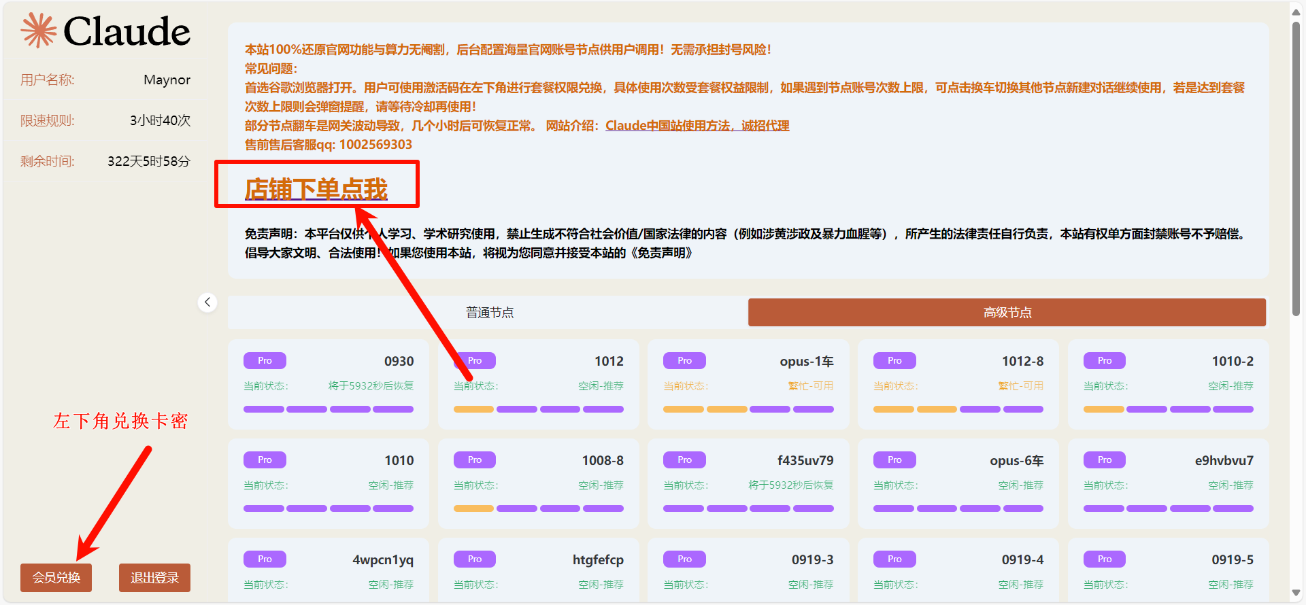Click the usage bar of node 0930
This screenshot has height=605, width=1306.
pyautogui.click(x=329, y=409)
